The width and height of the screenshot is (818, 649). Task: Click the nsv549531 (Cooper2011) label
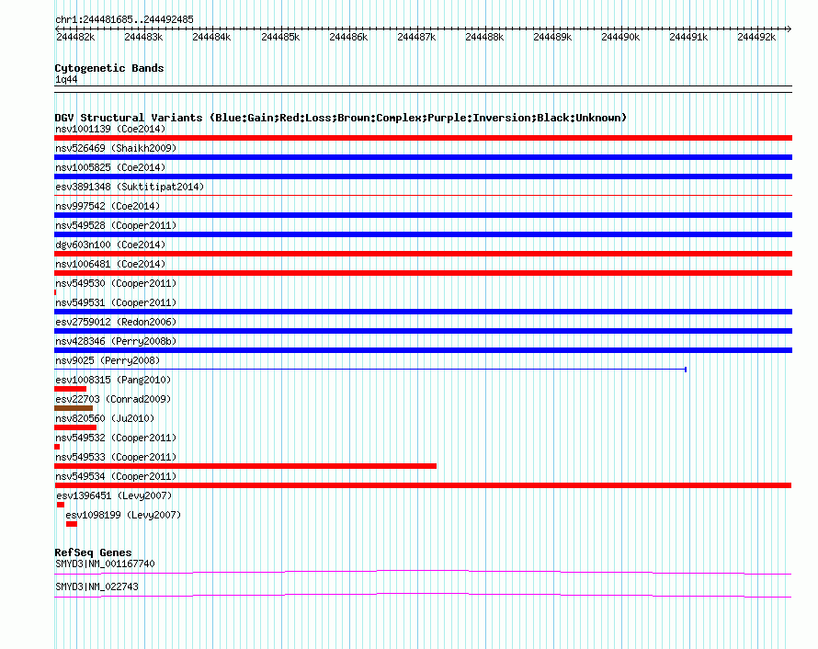[x=116, y=302]
